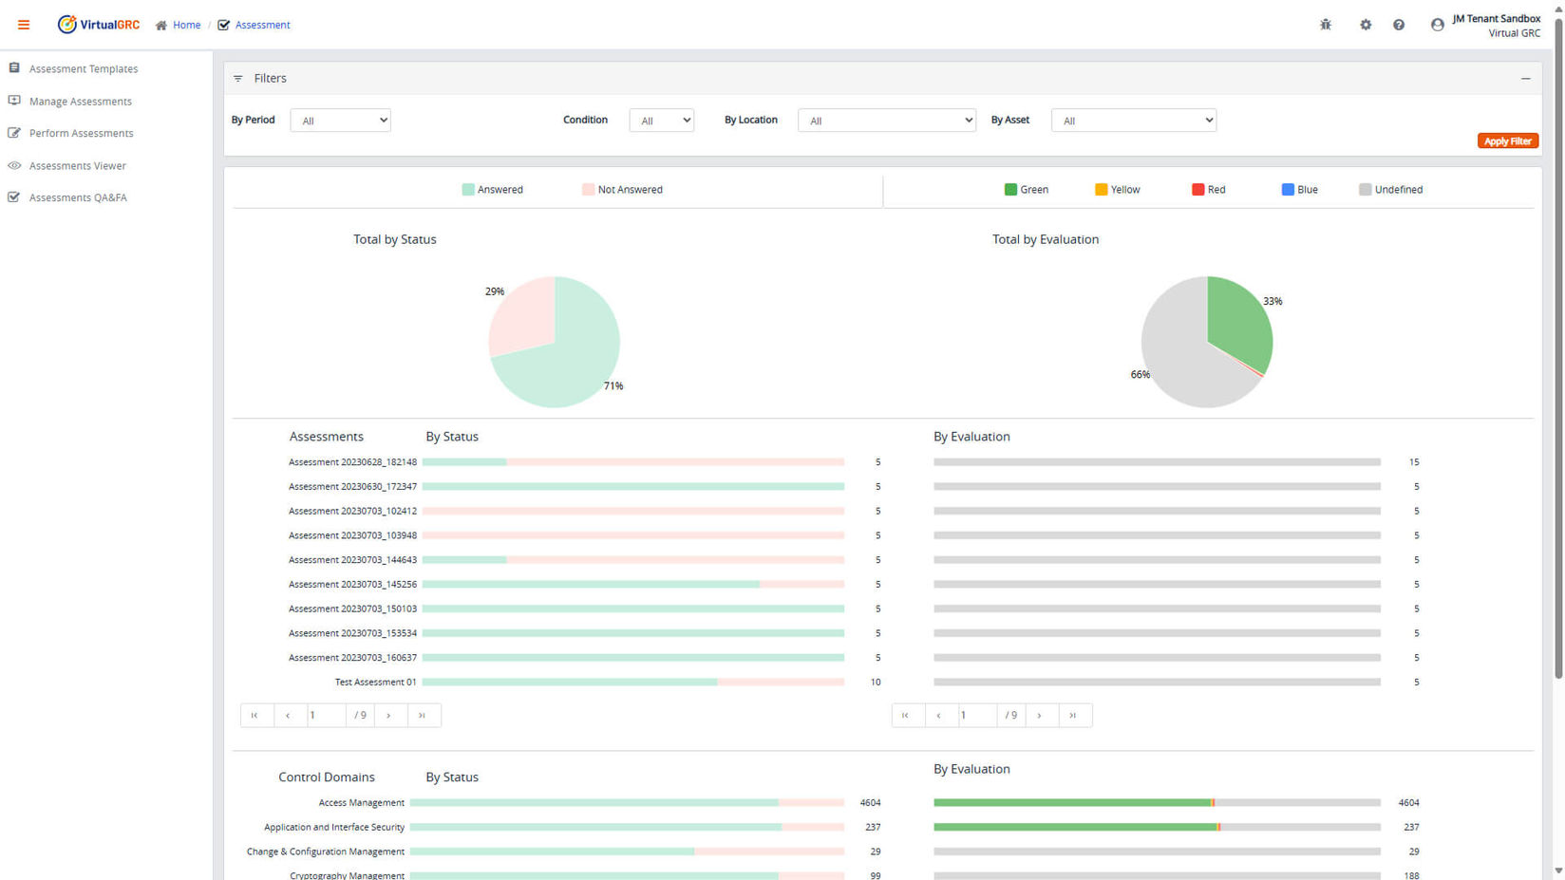This screenshot has width=1565, height=880.
Task: Click the Access Management domain label
Action: coord(362,803)
